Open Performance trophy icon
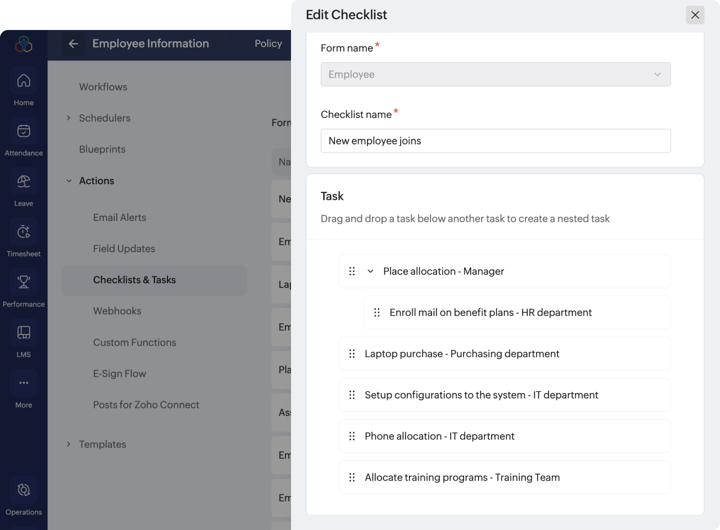The height and width of the screenshot is (530, 720). tap(23, 283)
